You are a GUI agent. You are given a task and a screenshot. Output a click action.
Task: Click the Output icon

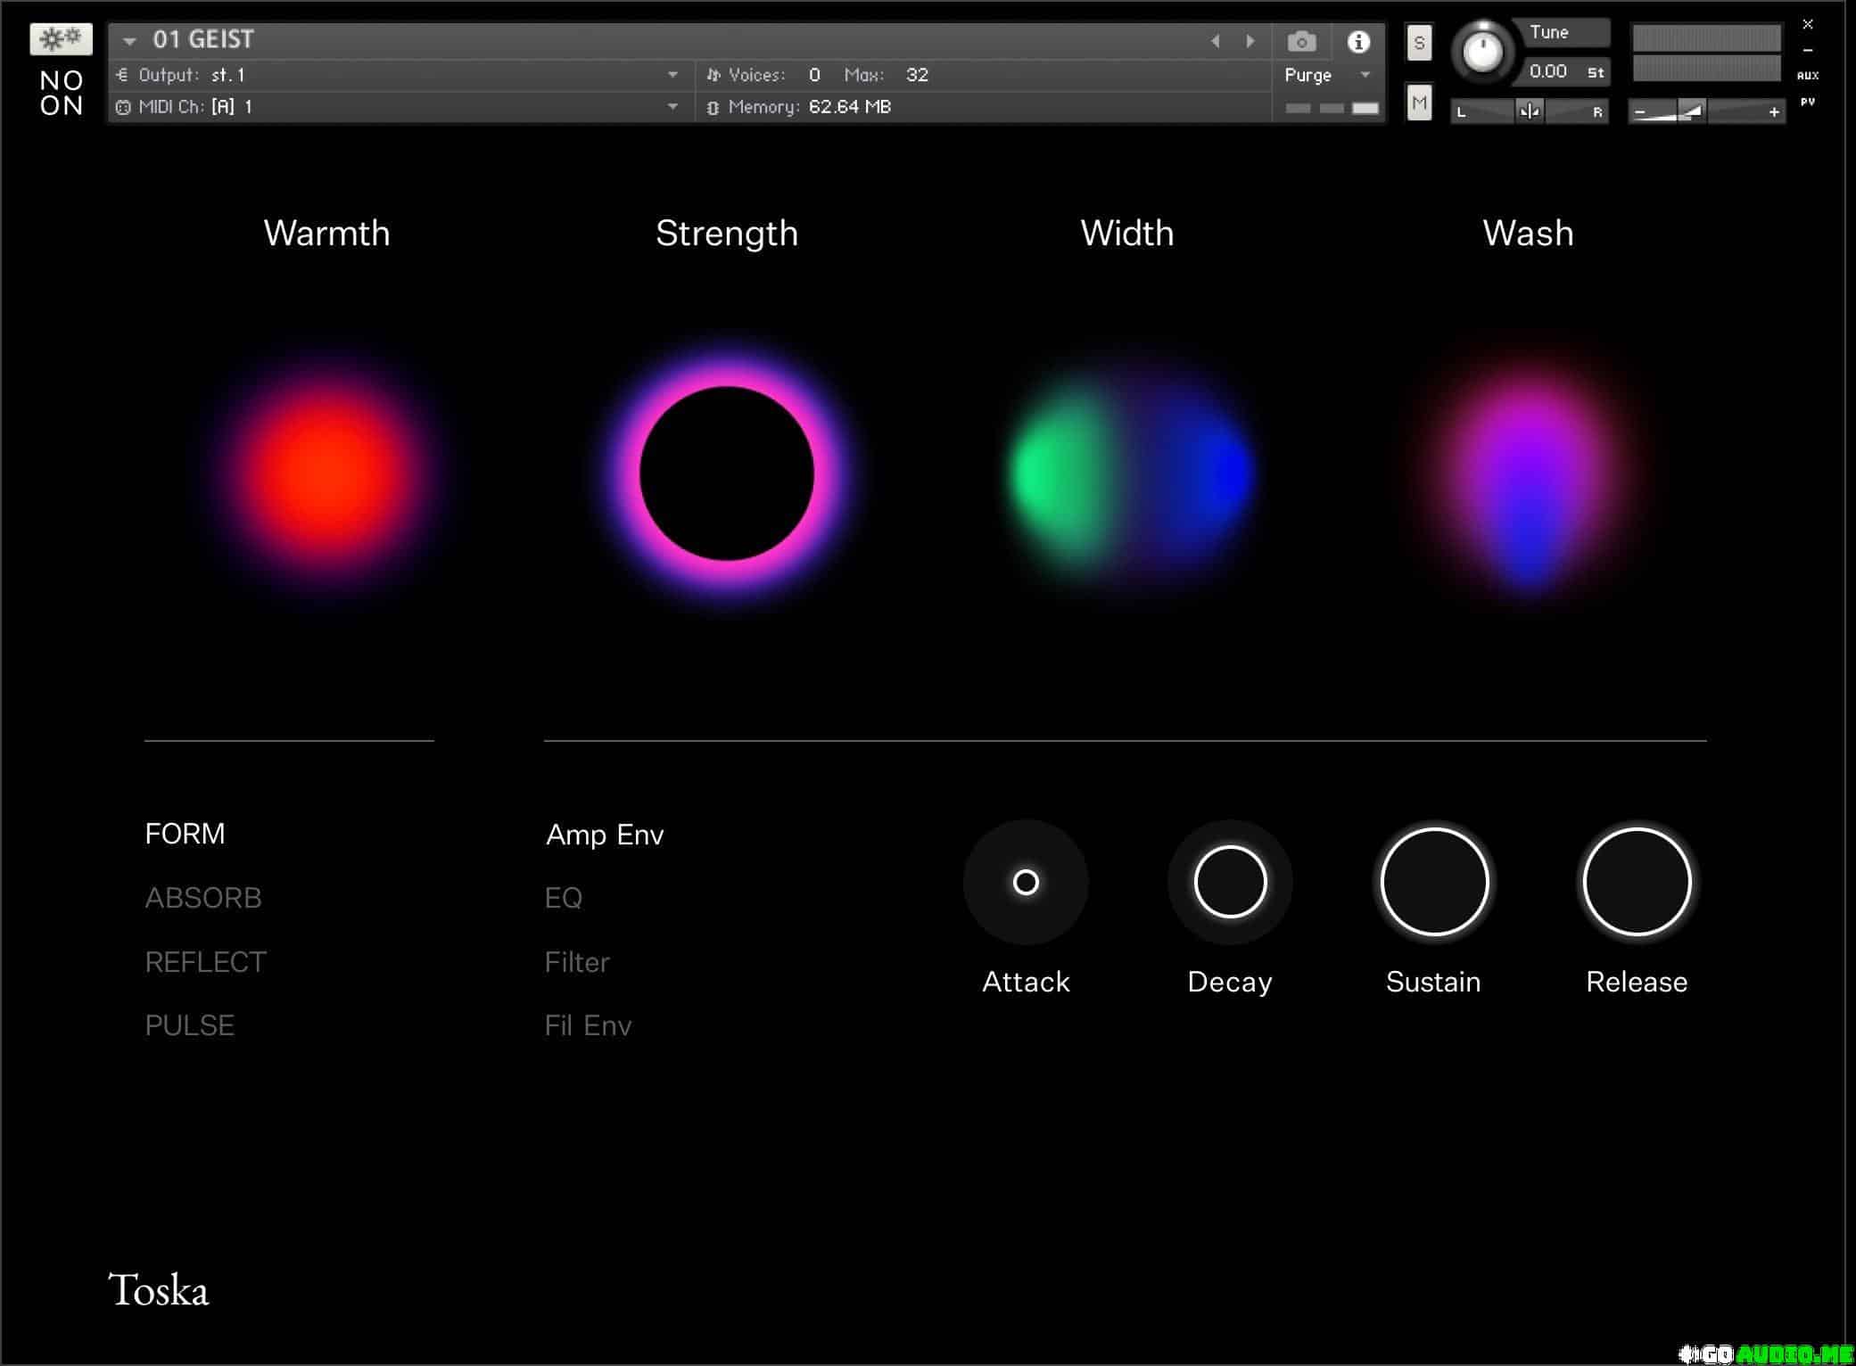pos(122,75)
